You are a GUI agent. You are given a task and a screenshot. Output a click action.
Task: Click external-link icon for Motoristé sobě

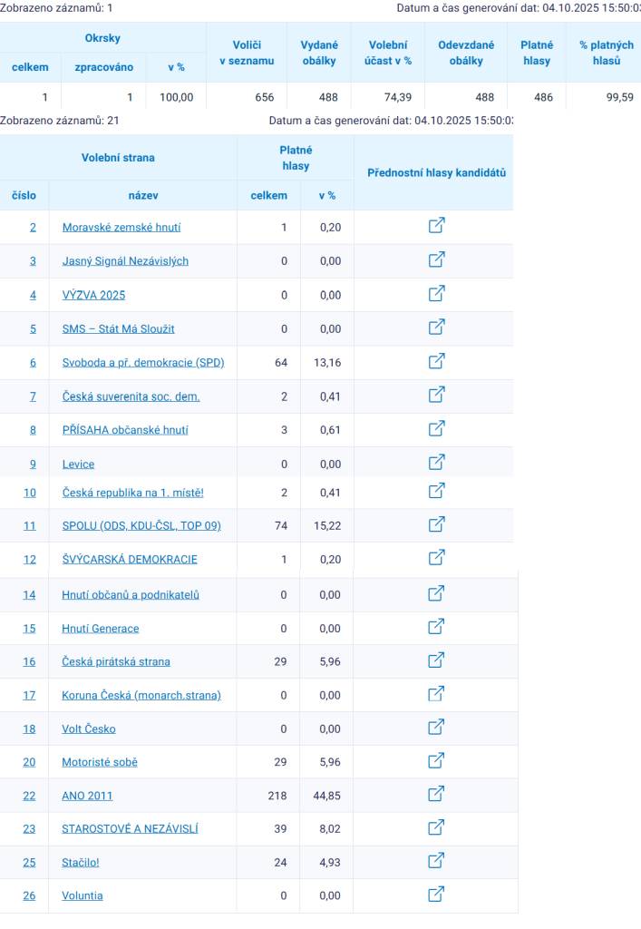(436, 760)
